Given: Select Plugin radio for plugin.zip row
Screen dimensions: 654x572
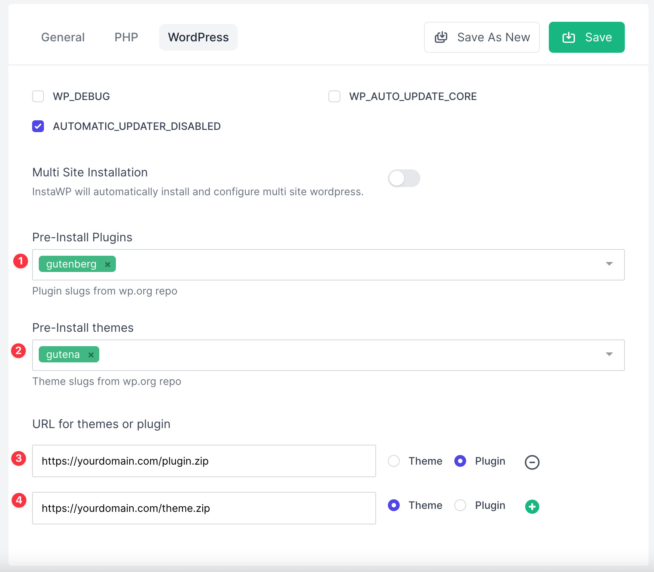Looking at the screenshot, I should 460,461.
